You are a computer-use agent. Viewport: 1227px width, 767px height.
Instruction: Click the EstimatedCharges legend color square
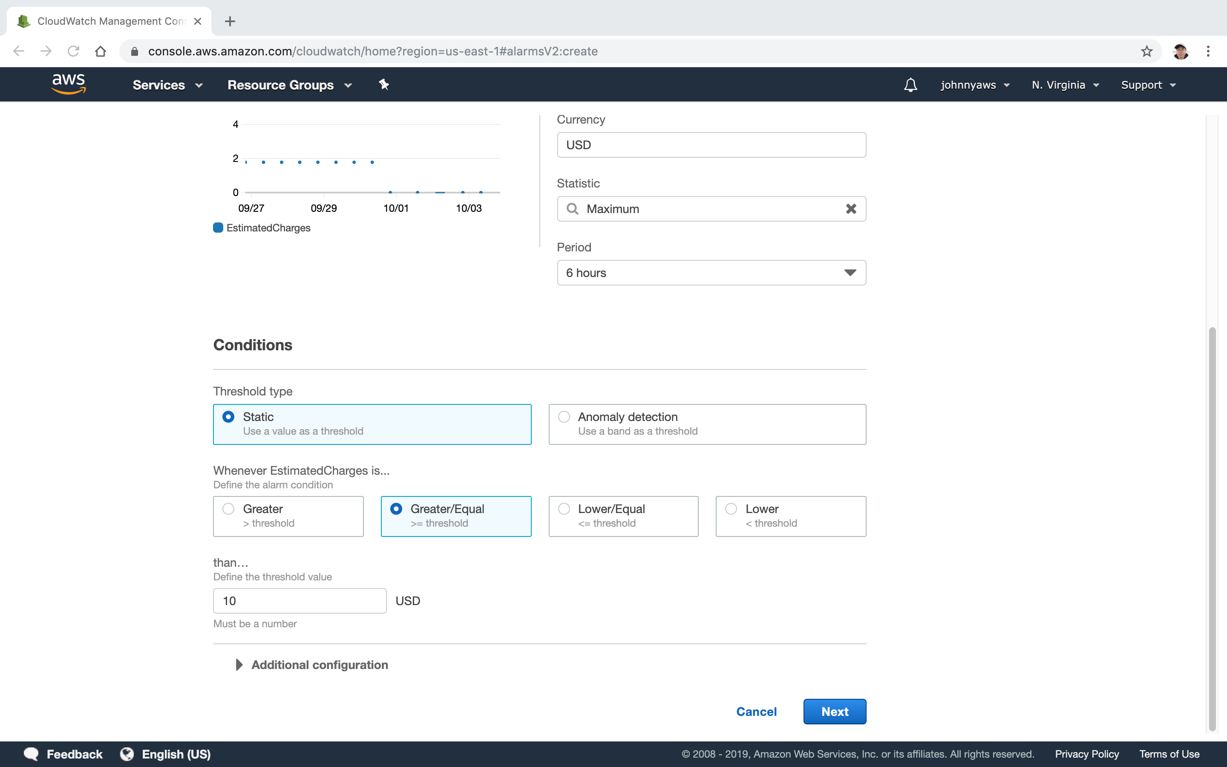218,228
